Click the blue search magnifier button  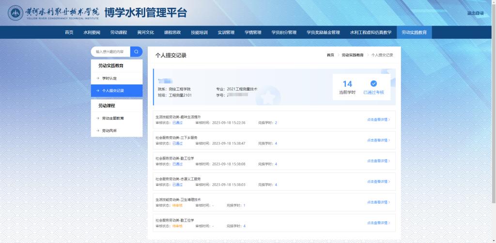click(x=136, y=51)
